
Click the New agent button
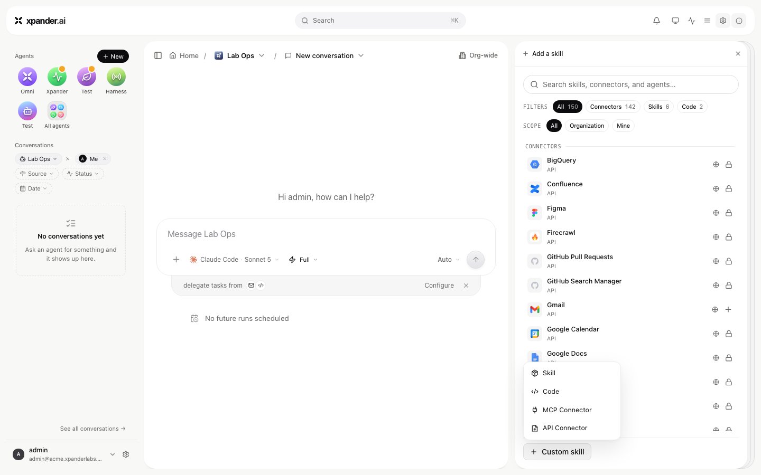point(113,56)
